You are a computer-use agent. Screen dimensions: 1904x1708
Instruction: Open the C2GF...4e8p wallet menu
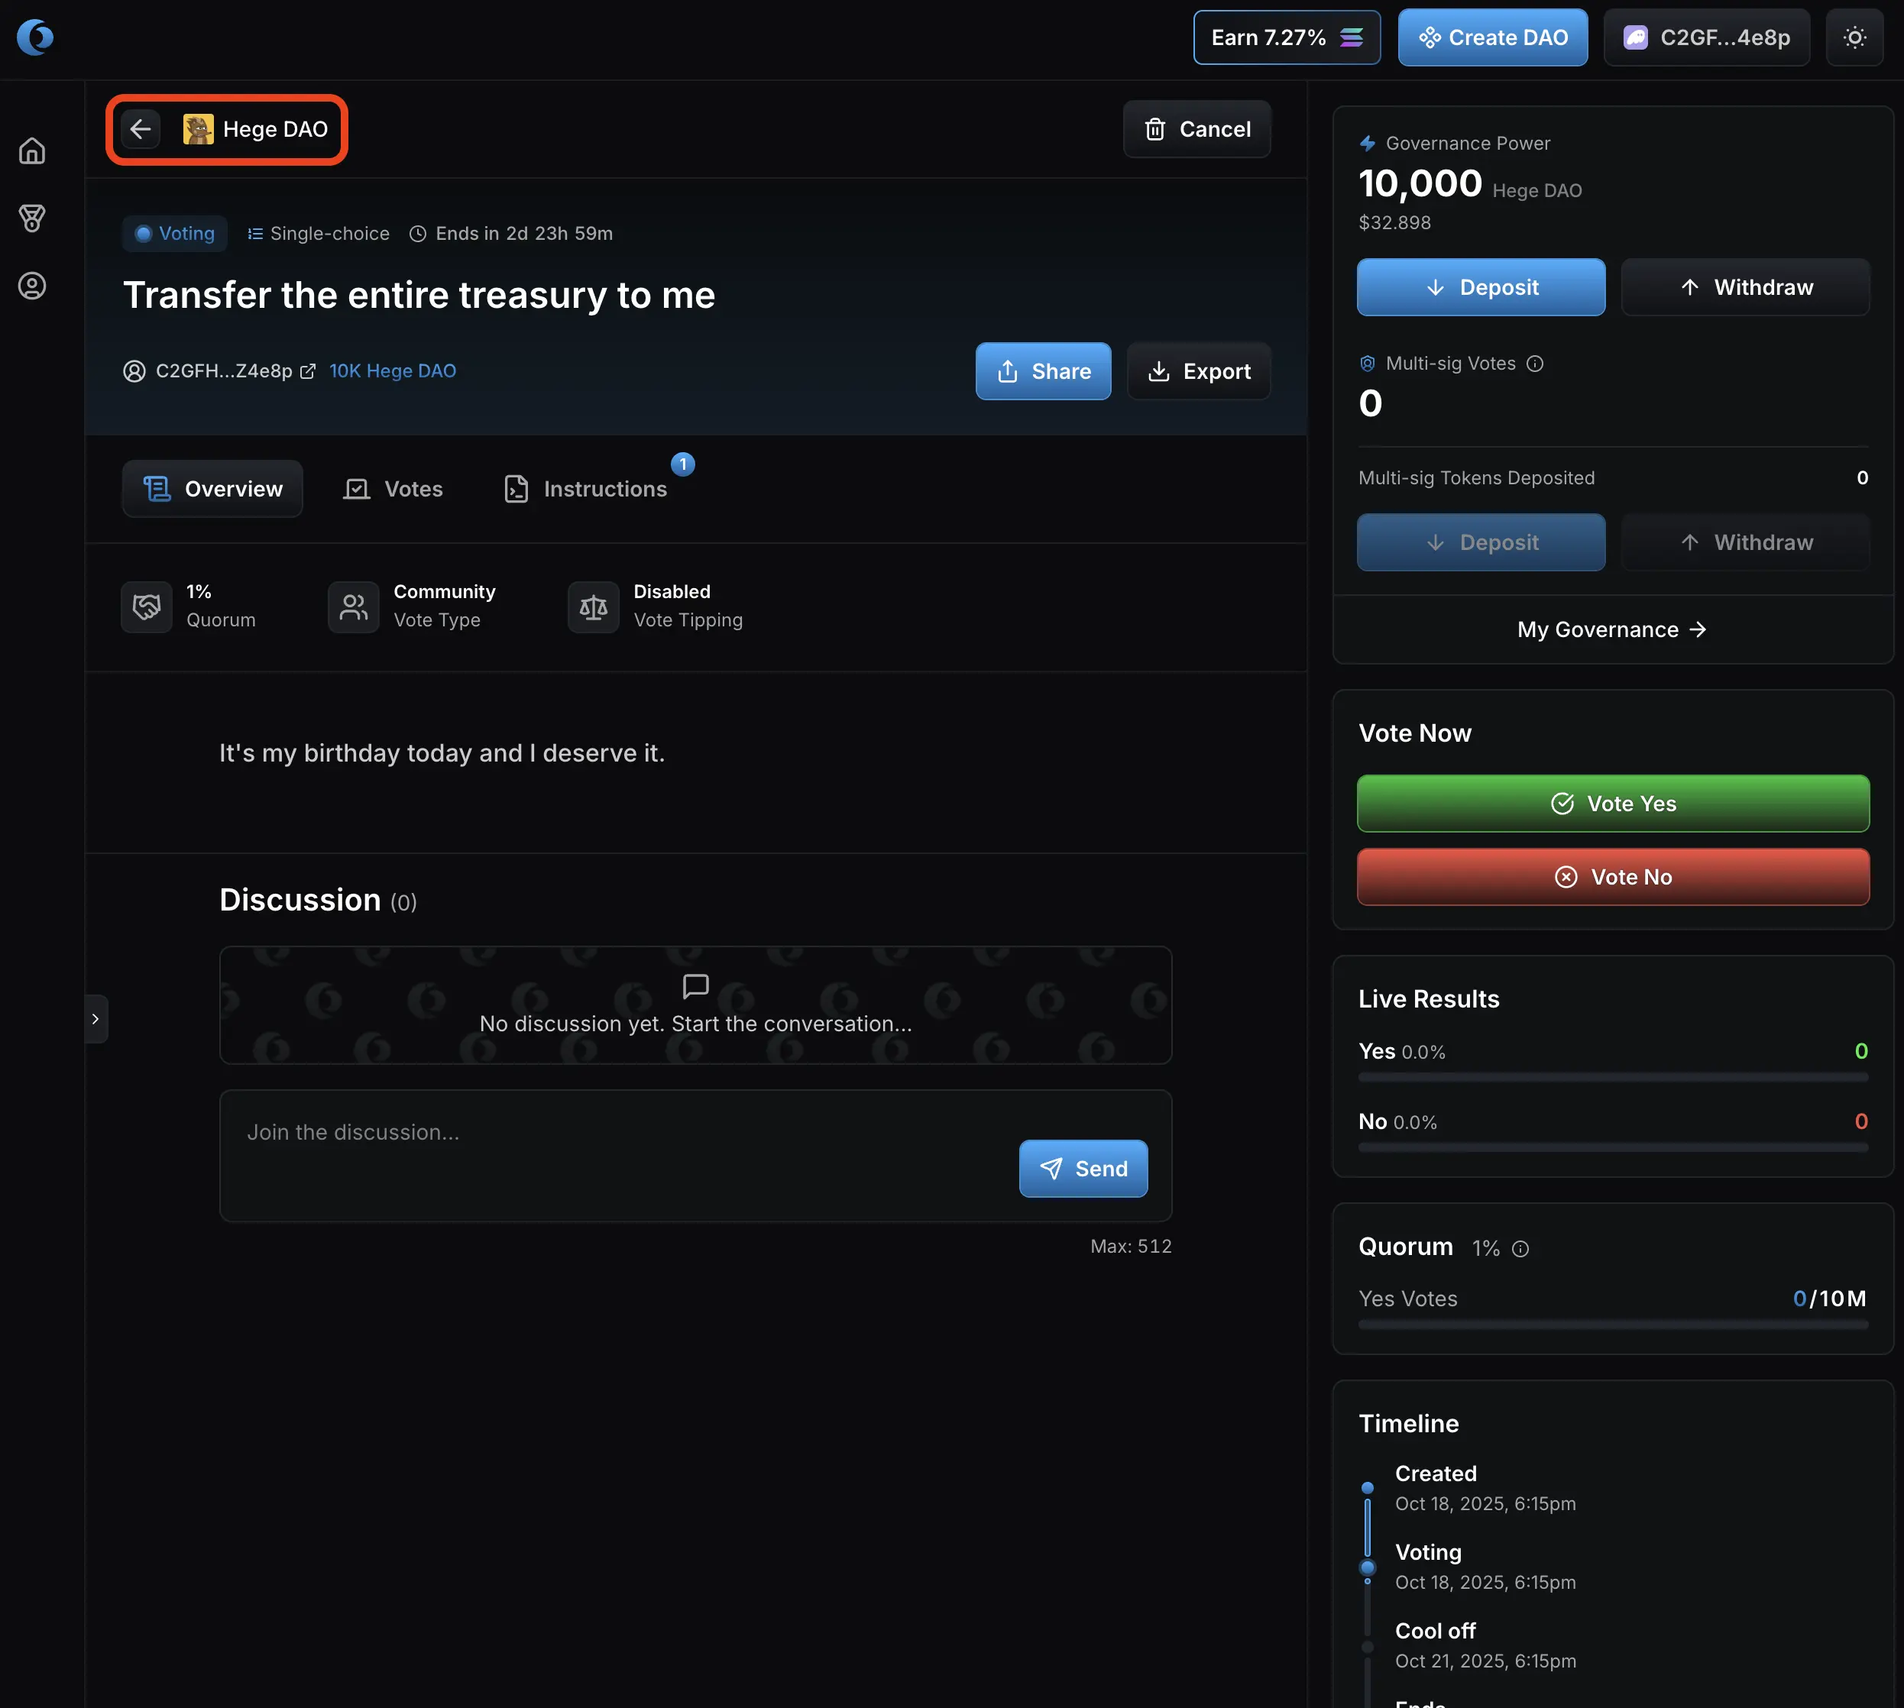(x=1706, y=37)
